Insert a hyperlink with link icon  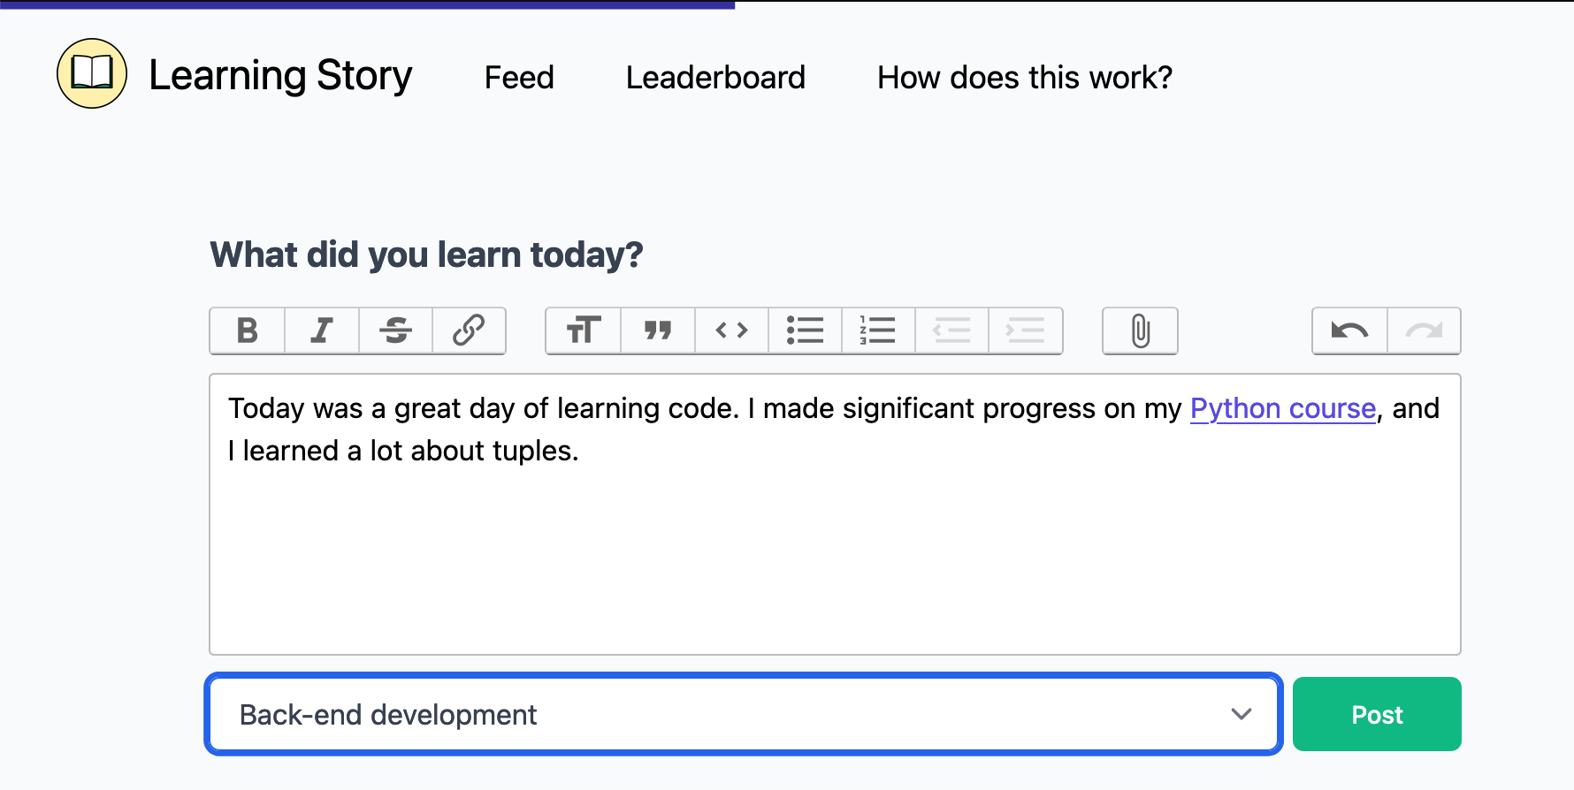(x=469, y=330)
